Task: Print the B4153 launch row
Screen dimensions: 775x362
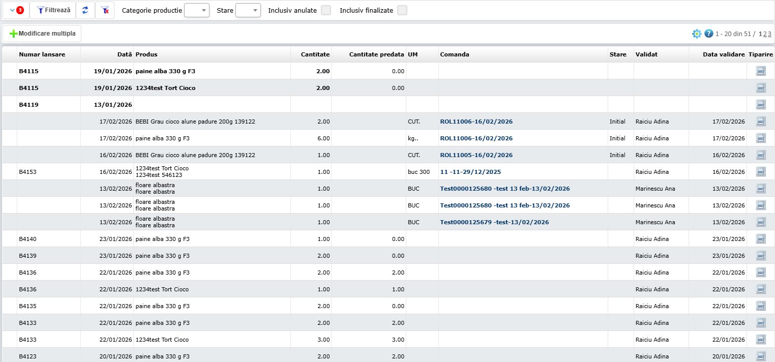Action: click(761, 172)
